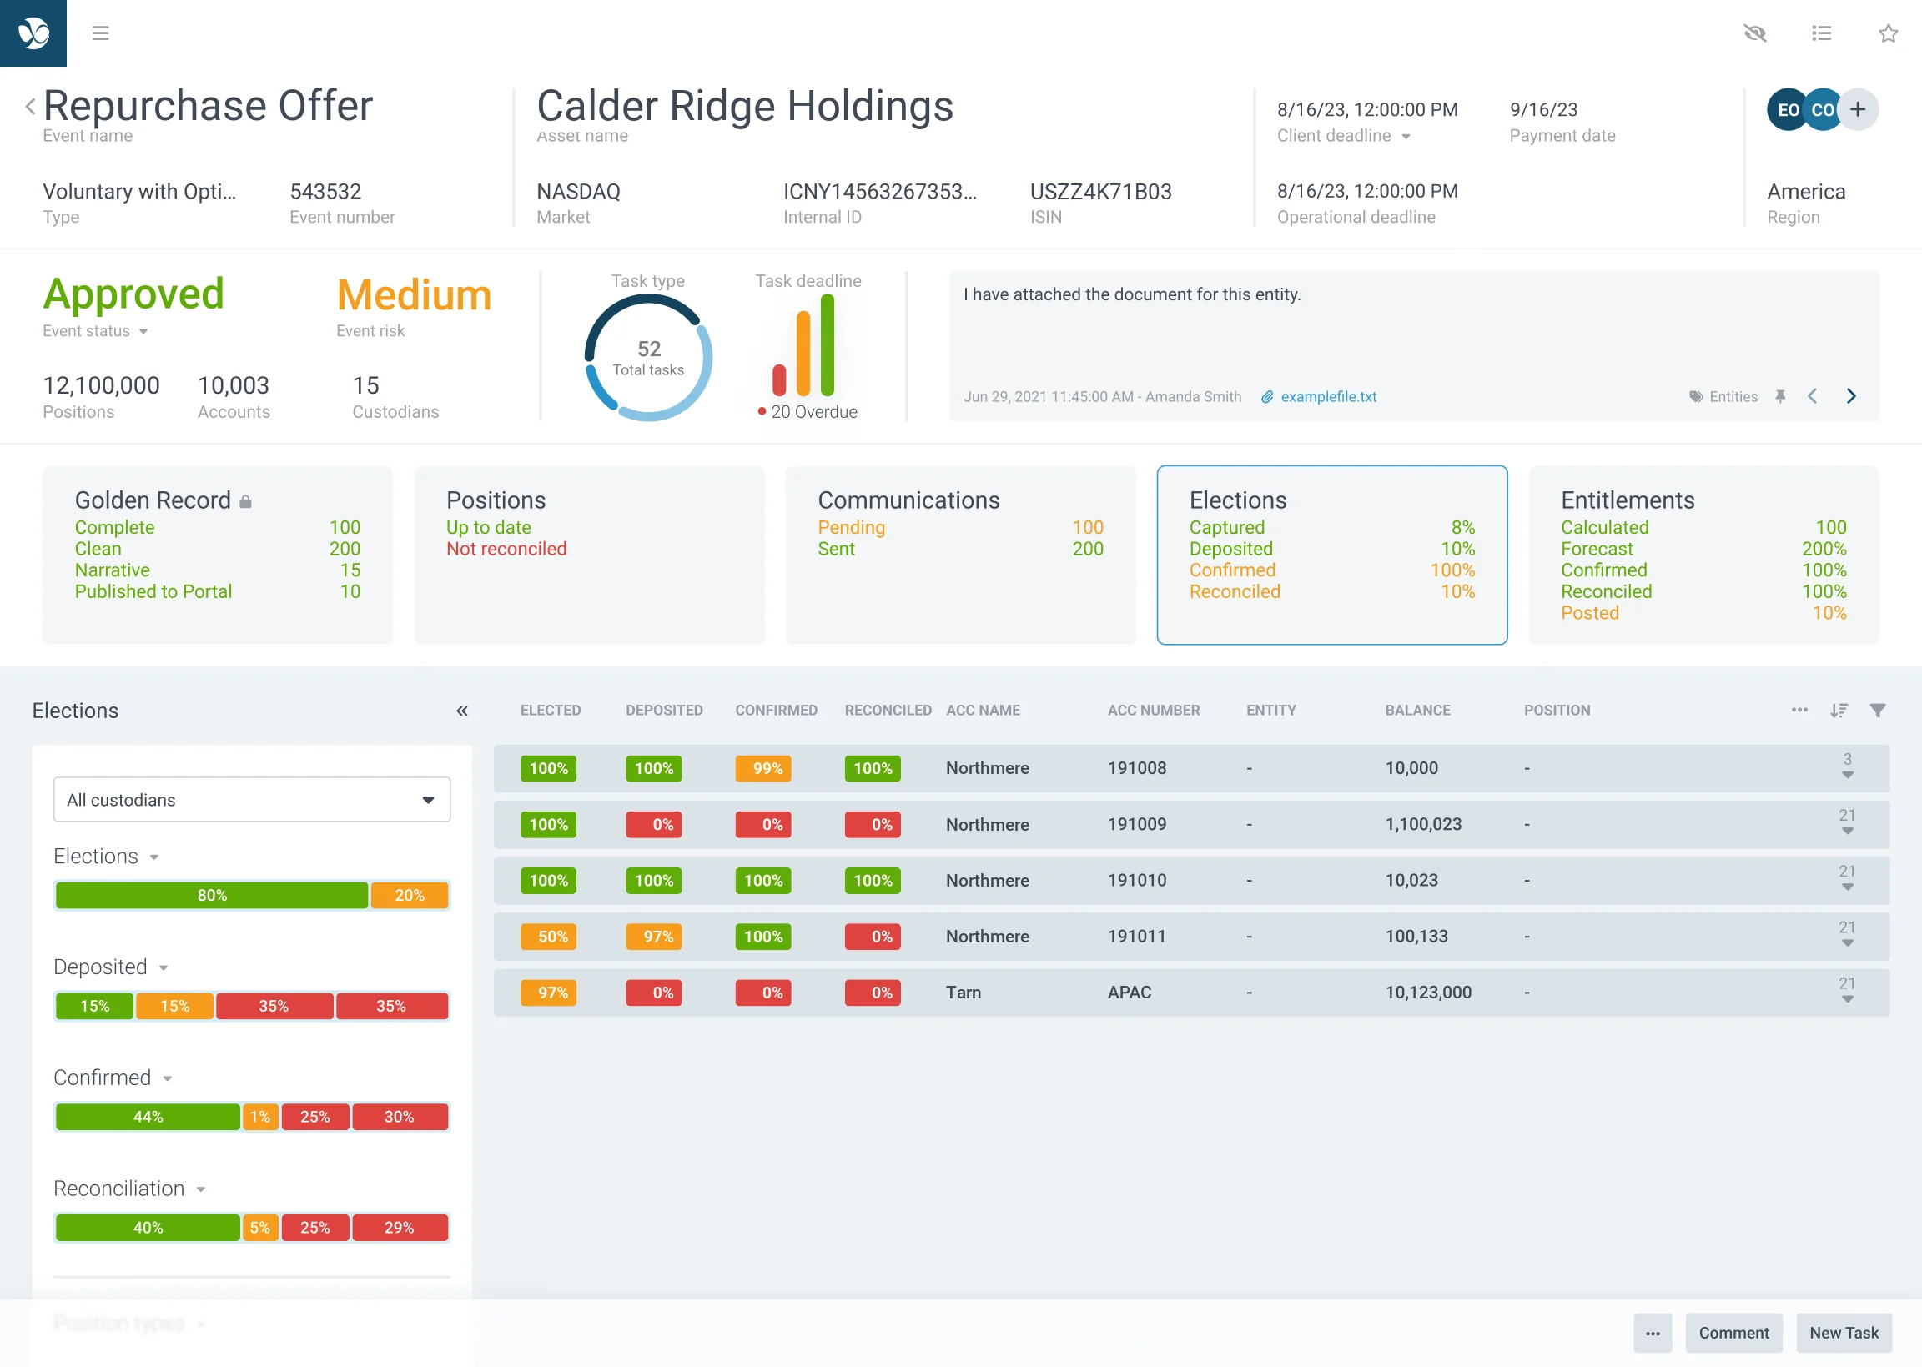Open the hamburger menu
Viewport: 1922px width, 1367px height.
(100, 33)
